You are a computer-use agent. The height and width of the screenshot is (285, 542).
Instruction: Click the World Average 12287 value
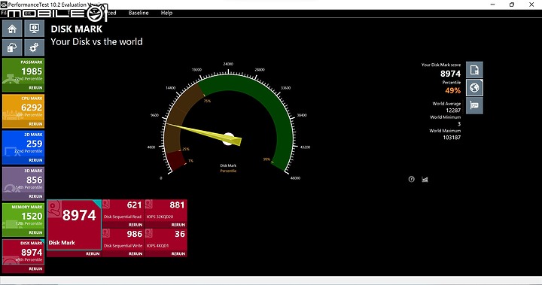[x=453, y=111]
